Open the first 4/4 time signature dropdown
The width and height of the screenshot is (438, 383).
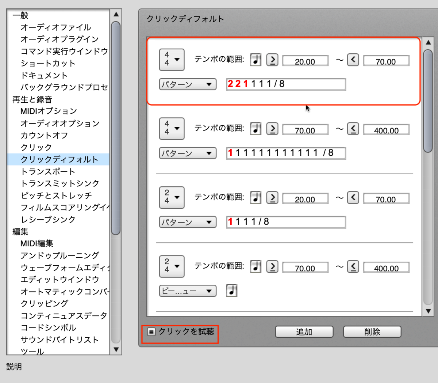pyautogui.click(x=172, y=60)
